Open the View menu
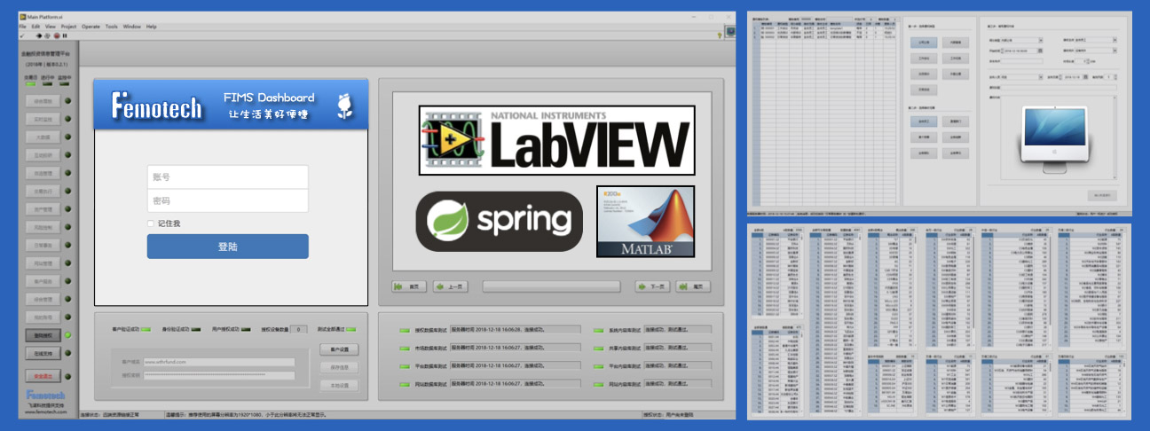The height and width of the screenshot is (431, 1150). click(50, 27)
